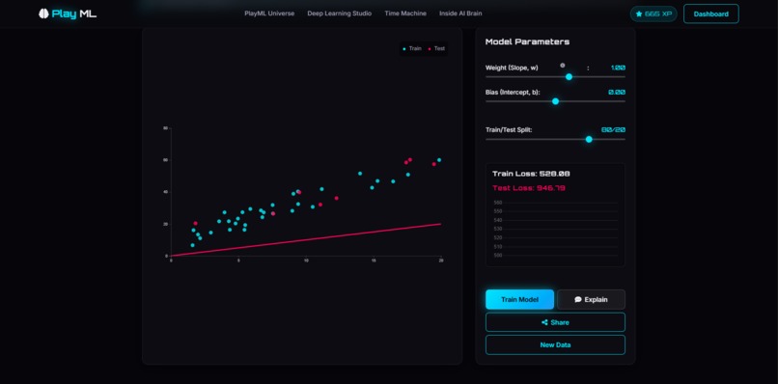The image size is (778, 384).
Task: Click the Weight slope slider handle
Action: (570, 77)
